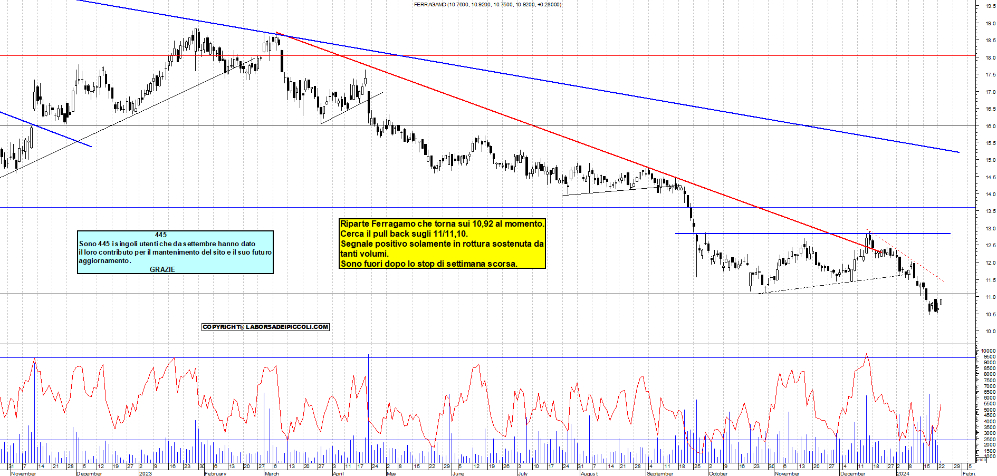Click the April month label
The image size is (997, 476).
338,473
